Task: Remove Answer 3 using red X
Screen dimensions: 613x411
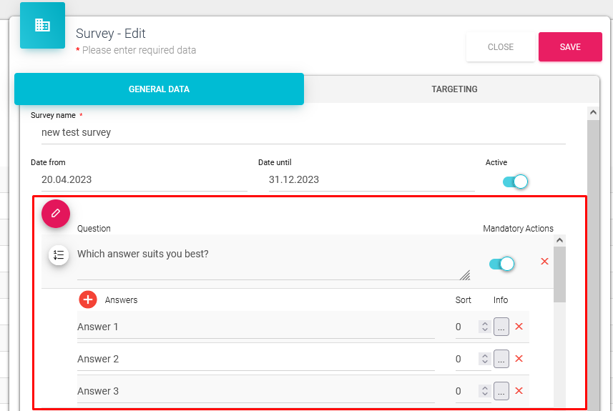Action: 519,391
